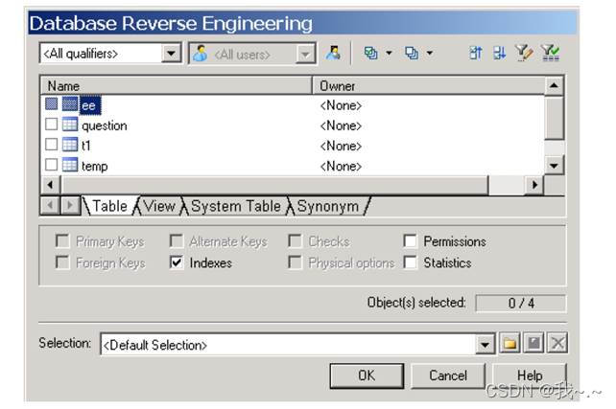Toggle the Alternate Keys checkbox
616x409 pixels.
[177, 240]
